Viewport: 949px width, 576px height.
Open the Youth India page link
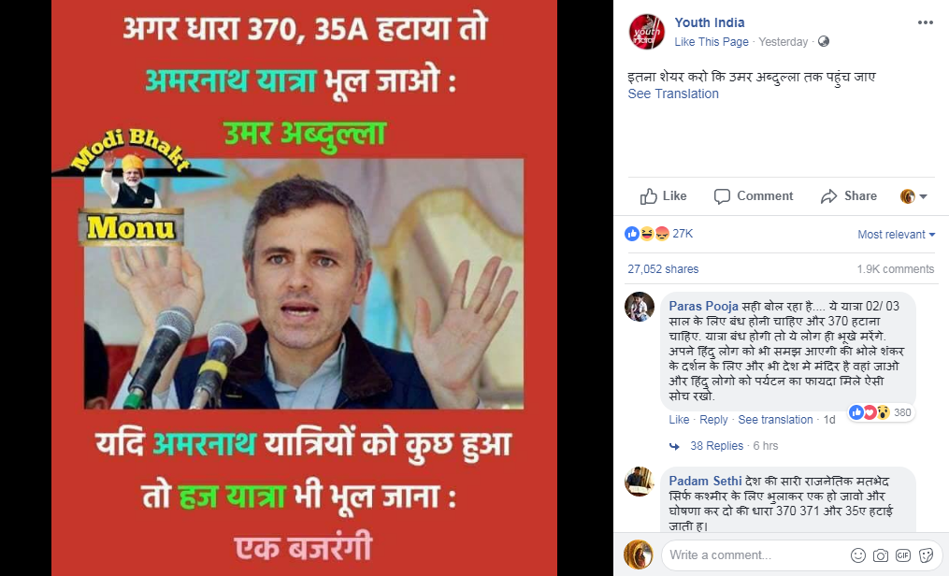pyautogui.click(x=710, y=22)
